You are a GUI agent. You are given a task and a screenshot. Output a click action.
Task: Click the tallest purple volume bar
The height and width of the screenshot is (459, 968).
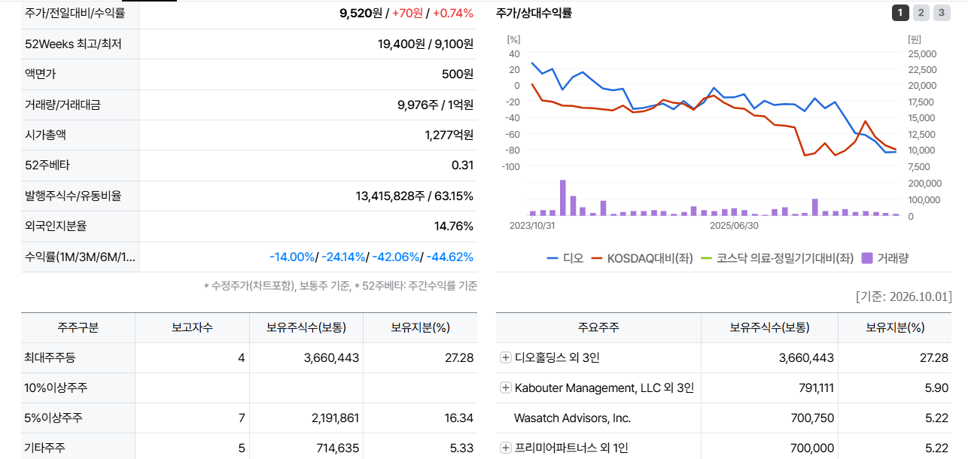click(x=563, y=198)
